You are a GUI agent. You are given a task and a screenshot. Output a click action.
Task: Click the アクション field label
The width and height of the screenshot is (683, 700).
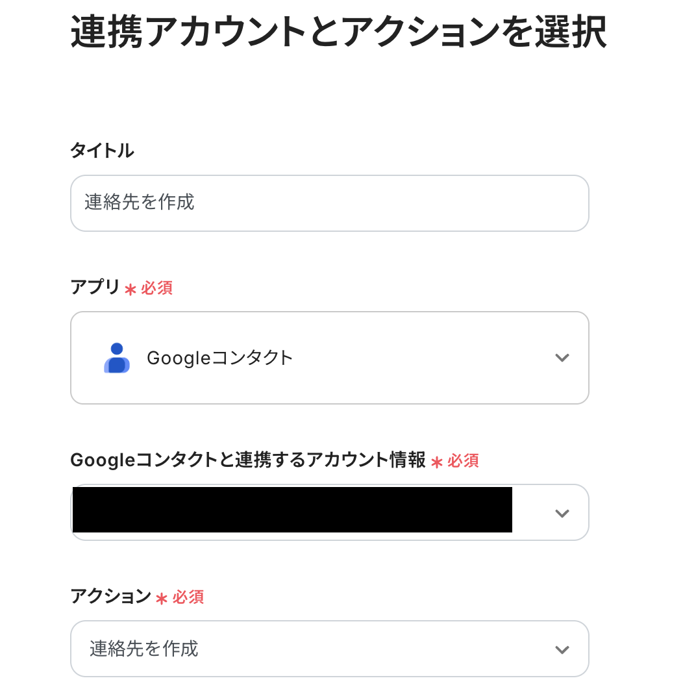[110, 596]
